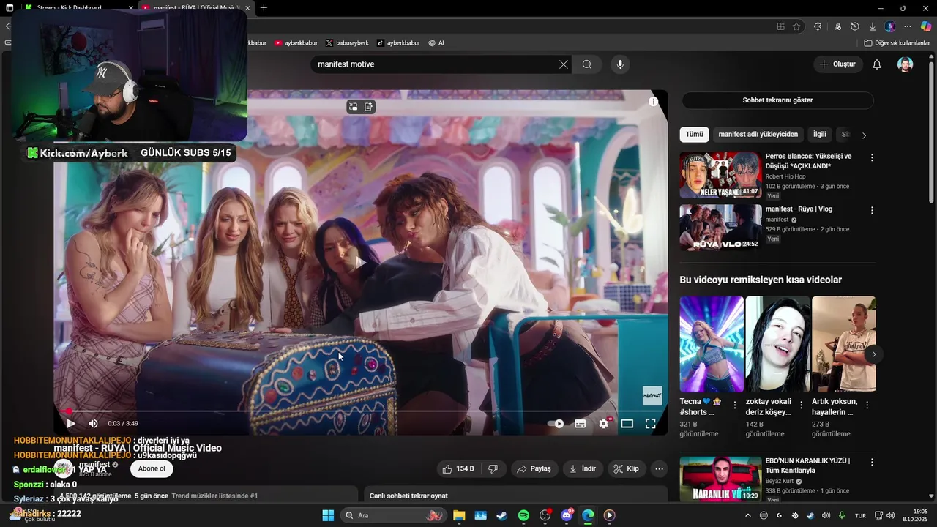Open Edge profile avatar

[x=890, y=26]
